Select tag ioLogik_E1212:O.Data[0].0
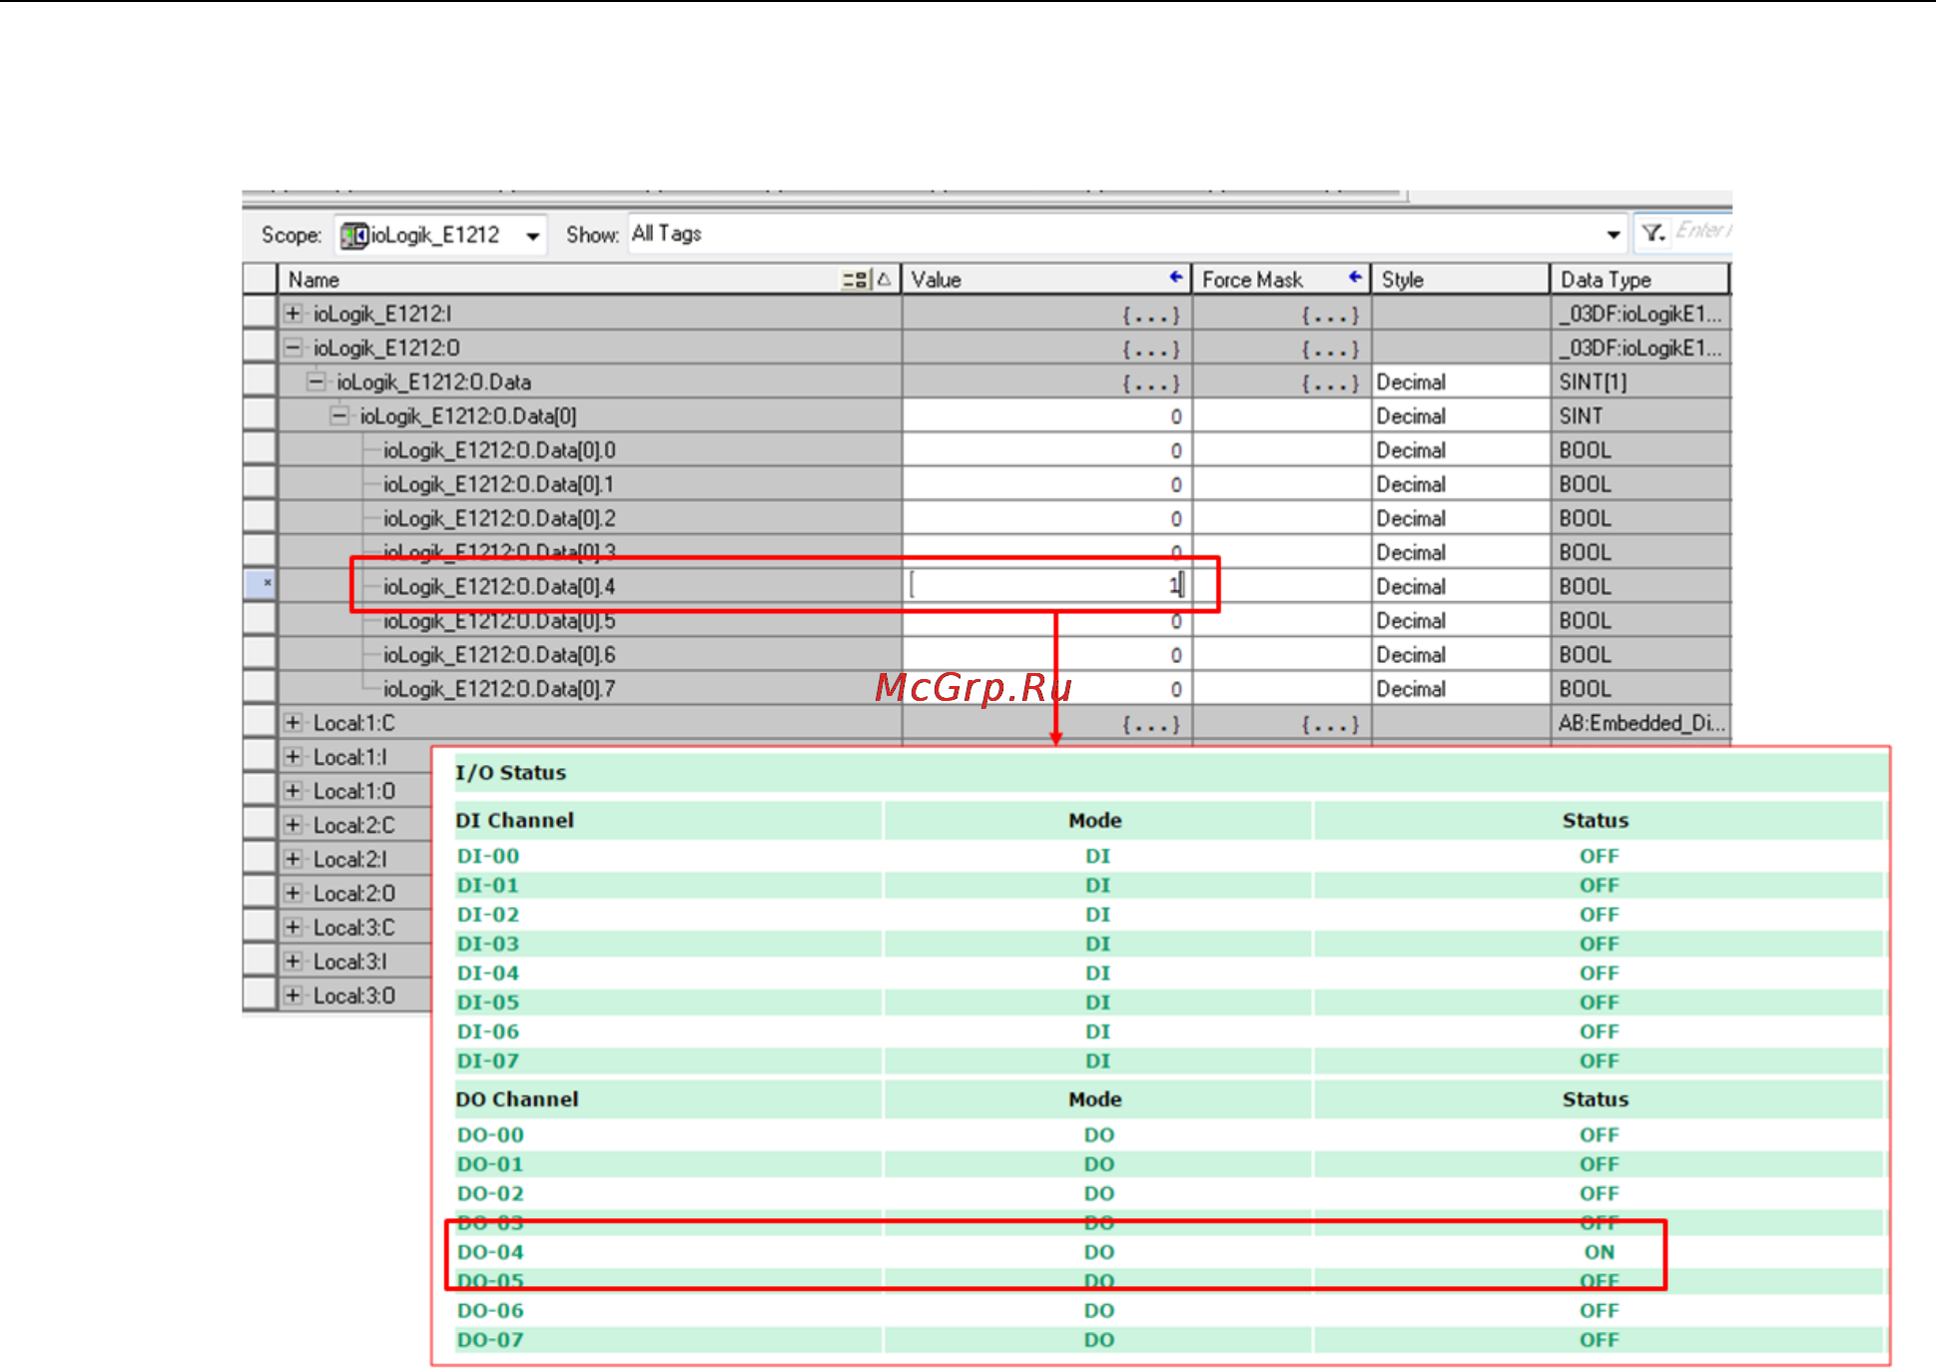 click(x=499, y=450)
